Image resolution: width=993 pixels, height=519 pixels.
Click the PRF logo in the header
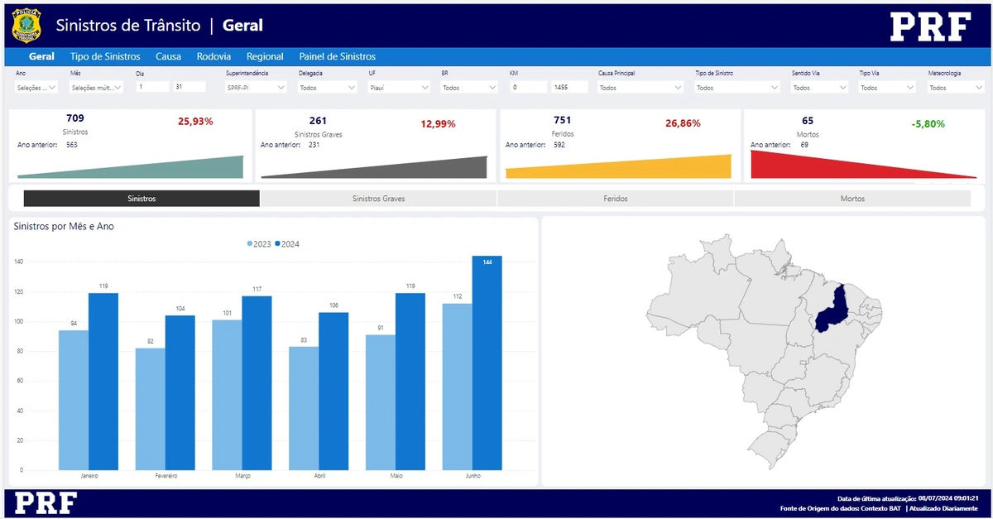tap(930, 27)
